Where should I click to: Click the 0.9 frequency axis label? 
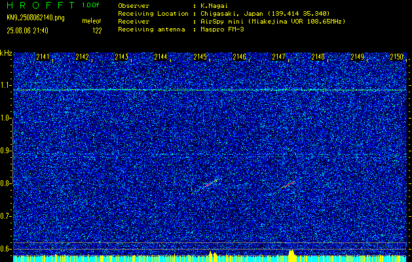click(5, 151)
